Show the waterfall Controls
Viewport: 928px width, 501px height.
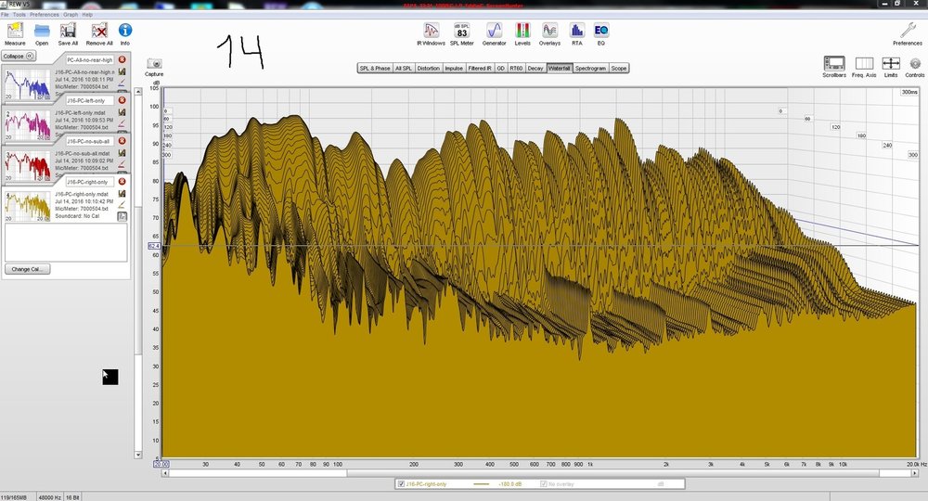[914, 67]
